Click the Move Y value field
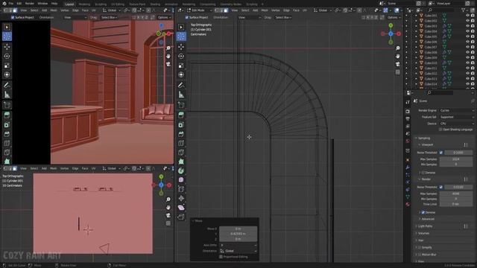Image resolution: width=477 pixels, height=268 pixels. (238, 234)
